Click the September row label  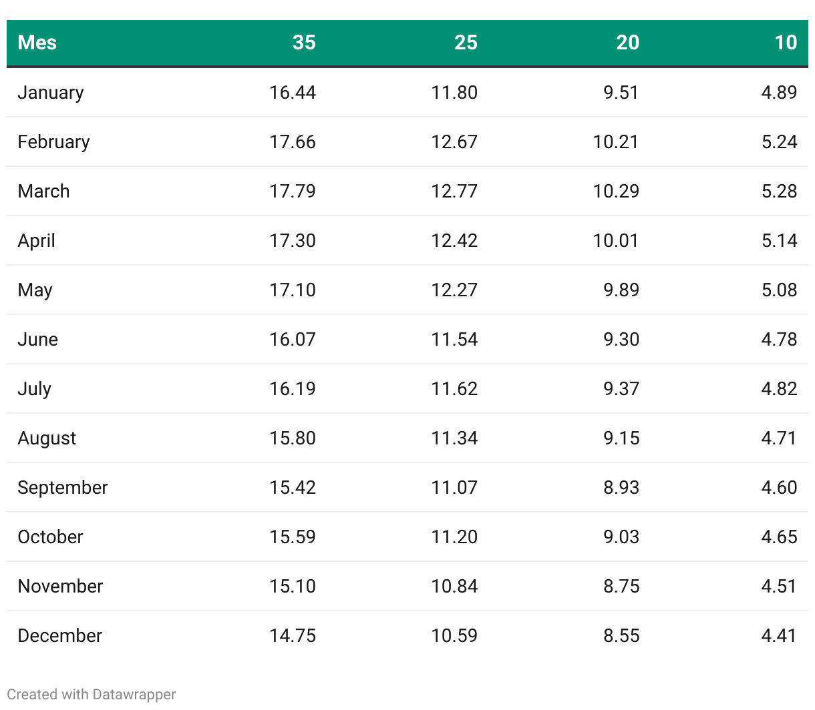pos(63,487)
